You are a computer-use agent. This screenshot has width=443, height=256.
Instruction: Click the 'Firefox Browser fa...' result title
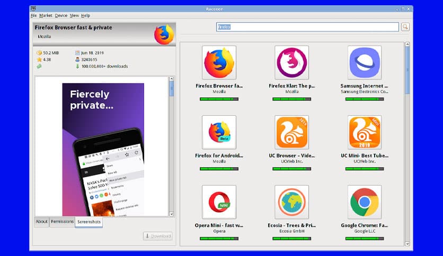pyautogui.click(x=219, y=86)
